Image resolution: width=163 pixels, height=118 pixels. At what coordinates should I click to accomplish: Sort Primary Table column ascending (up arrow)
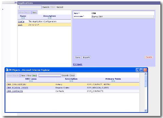tap(112, 81)
